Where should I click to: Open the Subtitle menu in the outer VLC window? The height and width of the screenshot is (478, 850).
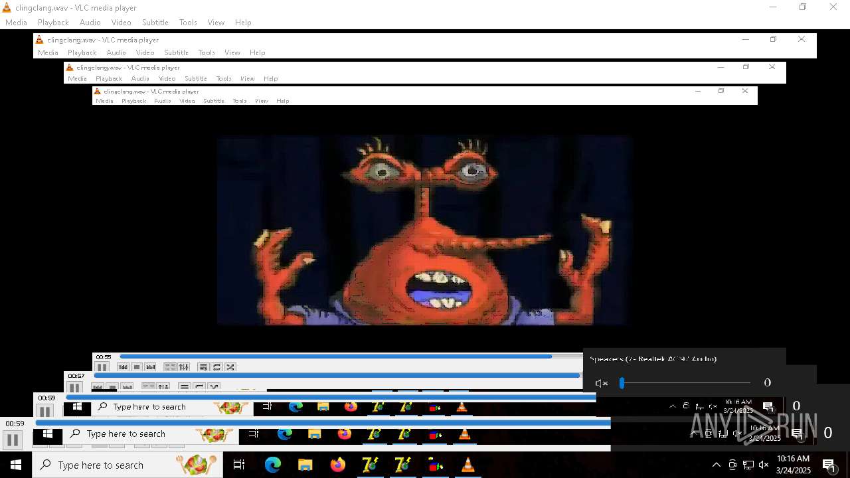click(x=155, y=23)
